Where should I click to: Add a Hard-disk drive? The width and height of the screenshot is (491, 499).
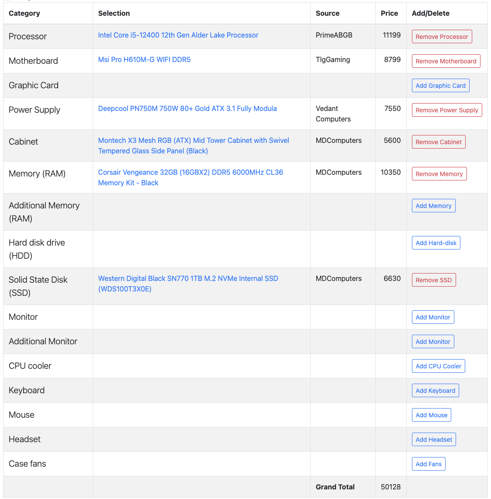tap(436, 243)
